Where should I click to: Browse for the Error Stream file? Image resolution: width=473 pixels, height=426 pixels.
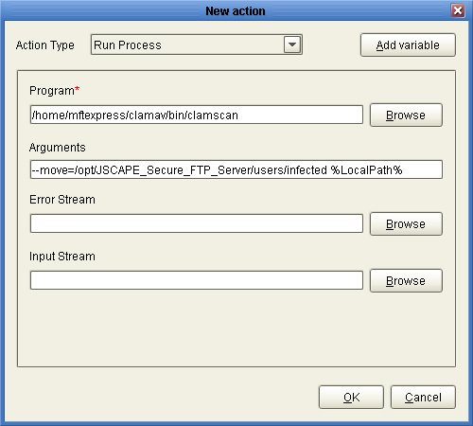coord(406,224)
